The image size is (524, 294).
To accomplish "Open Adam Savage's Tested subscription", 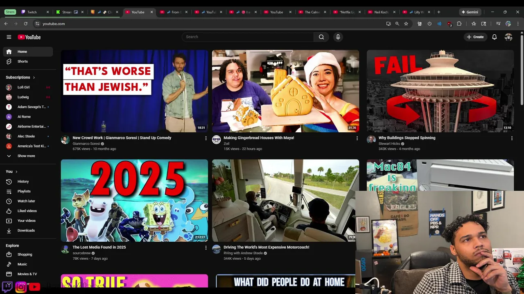I will point(28,107).
